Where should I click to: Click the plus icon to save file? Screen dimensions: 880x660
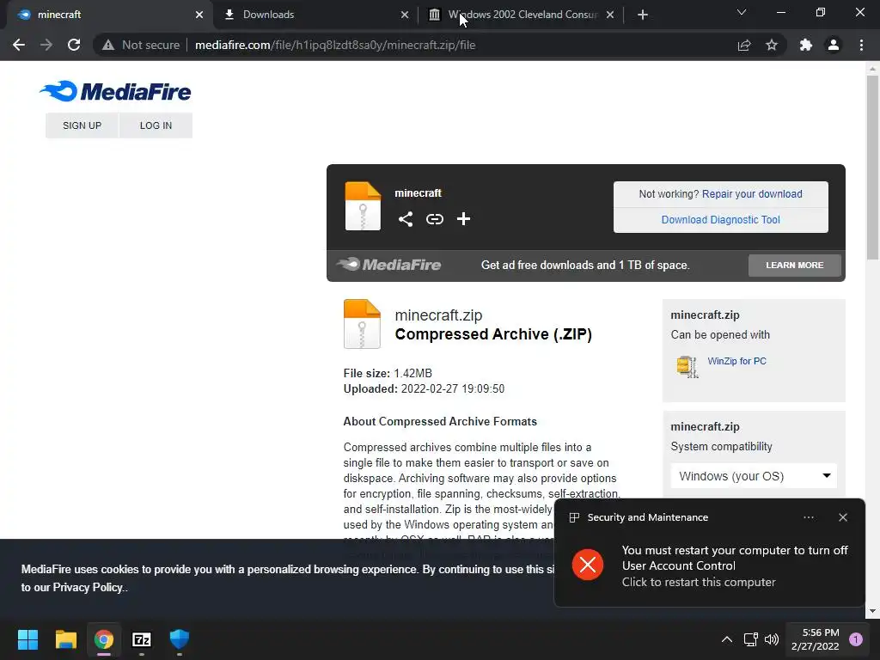click(463, 219)
